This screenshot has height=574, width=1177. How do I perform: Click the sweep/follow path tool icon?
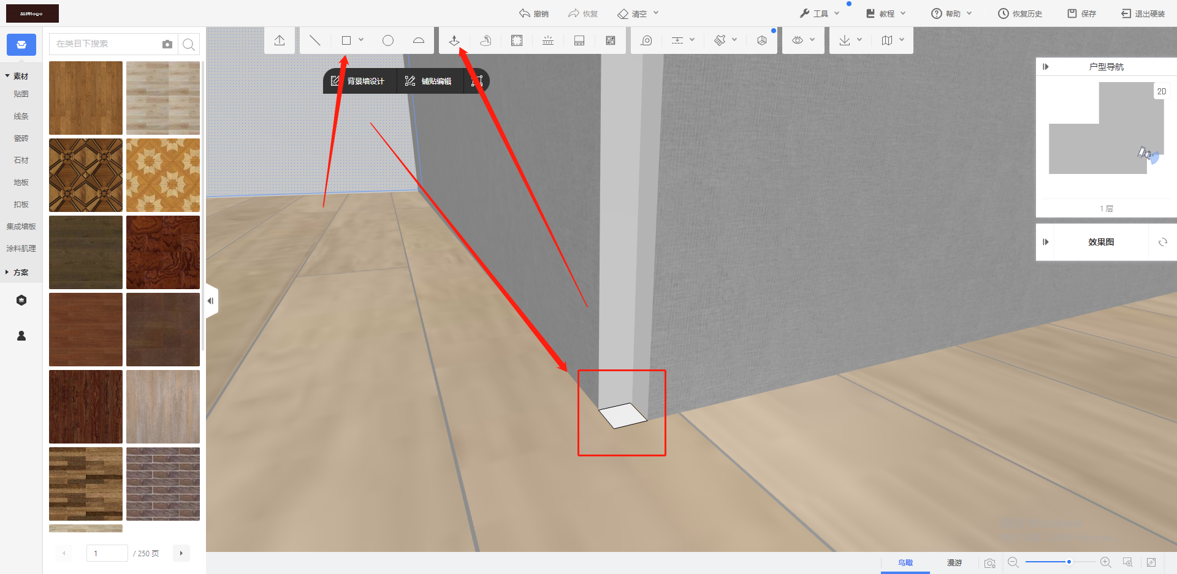pyautogui.click(x=486, y=40)
